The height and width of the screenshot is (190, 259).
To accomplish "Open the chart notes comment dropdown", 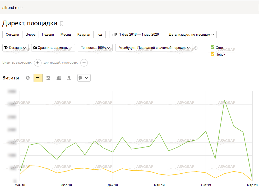I will click(x=84, y=78).
